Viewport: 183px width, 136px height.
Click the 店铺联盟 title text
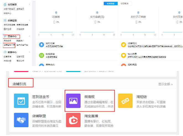tap(39, 116)
